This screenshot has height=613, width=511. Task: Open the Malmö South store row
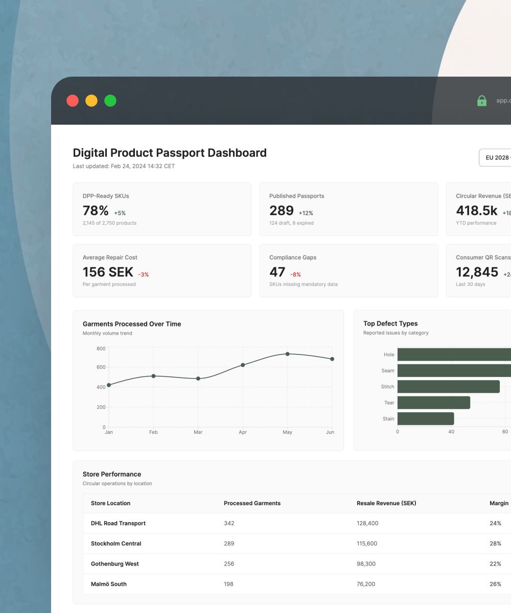coord(297,584)
